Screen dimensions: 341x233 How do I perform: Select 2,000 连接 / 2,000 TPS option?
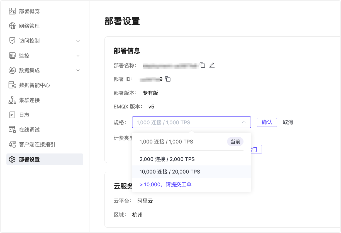(x=167, y=159)
